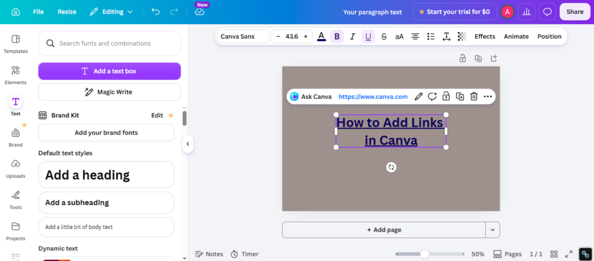Click the rotate handle below the text
This screenshot has height=261, width=594.
[391, 167]
